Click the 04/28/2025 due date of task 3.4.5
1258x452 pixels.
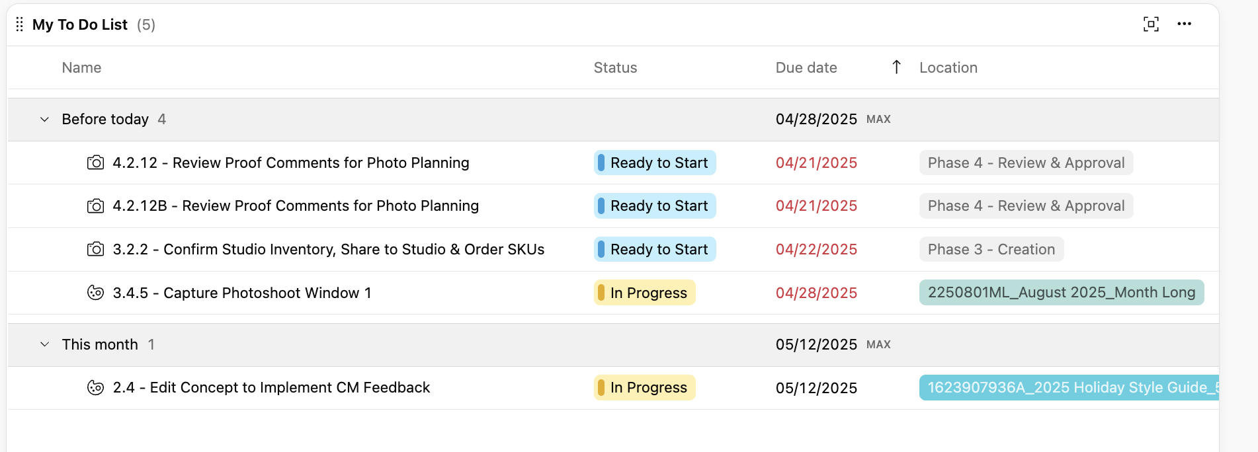click(x=816, y=293)
